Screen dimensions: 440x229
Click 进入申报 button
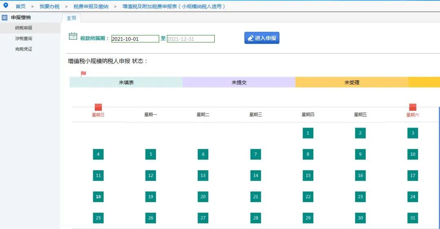click(262, 38)
